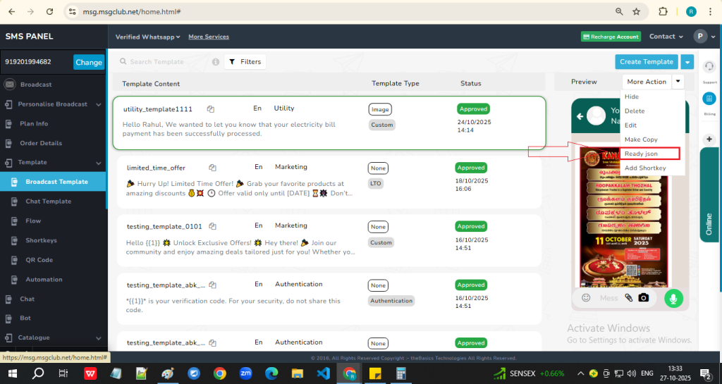Click the More Services link
Screen dimensions: 722x384
point(209,37)
